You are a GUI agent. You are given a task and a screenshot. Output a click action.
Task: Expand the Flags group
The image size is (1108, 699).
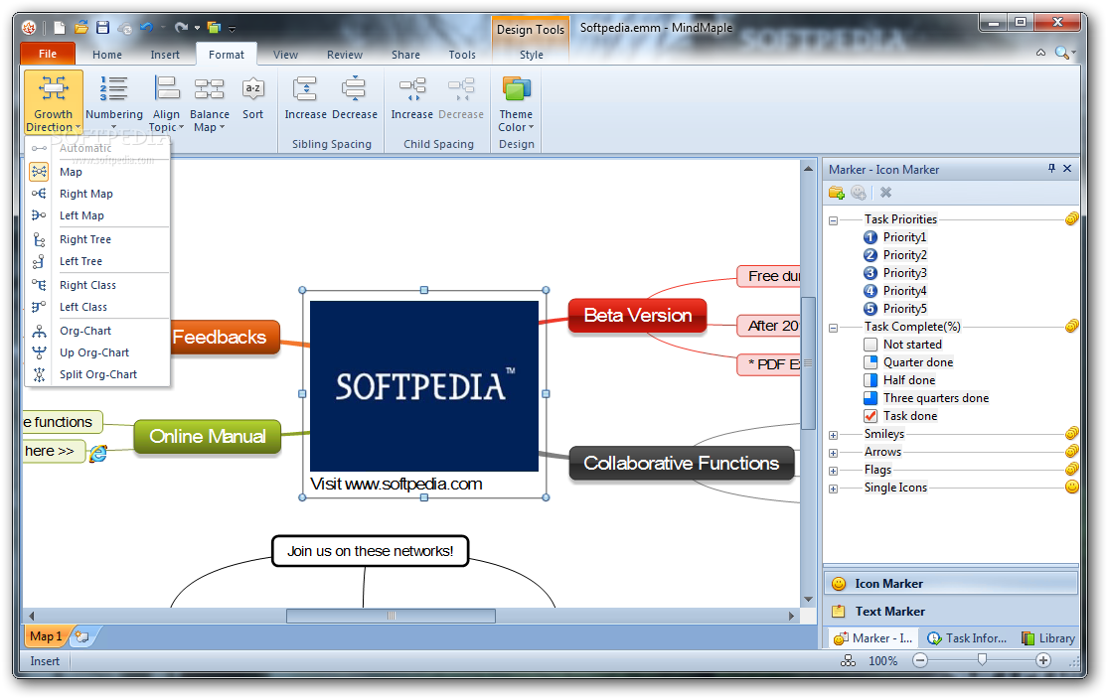click(833, 471)
